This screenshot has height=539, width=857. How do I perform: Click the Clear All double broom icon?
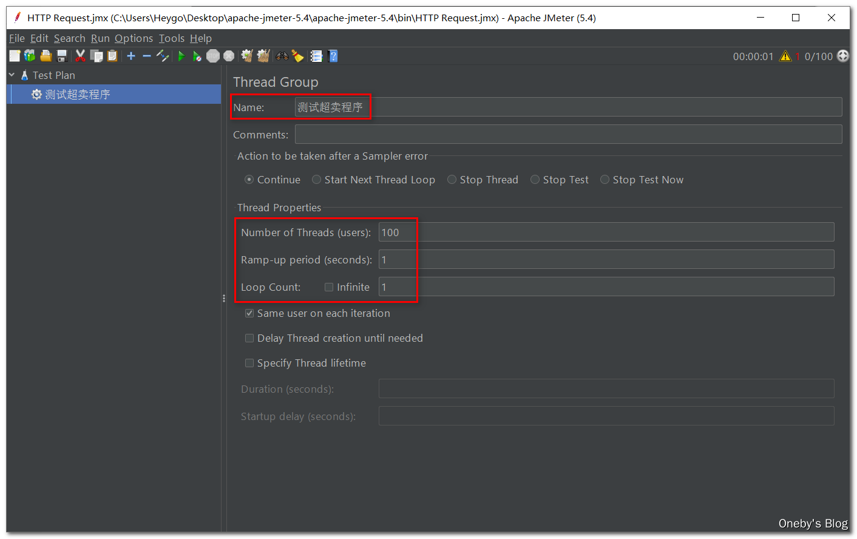tap(263, 56)
